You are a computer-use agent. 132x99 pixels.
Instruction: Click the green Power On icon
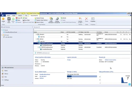tap(13, 19)
